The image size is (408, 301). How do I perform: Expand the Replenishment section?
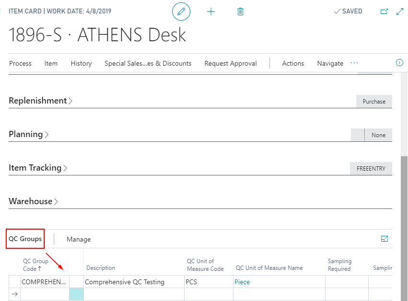40,101
